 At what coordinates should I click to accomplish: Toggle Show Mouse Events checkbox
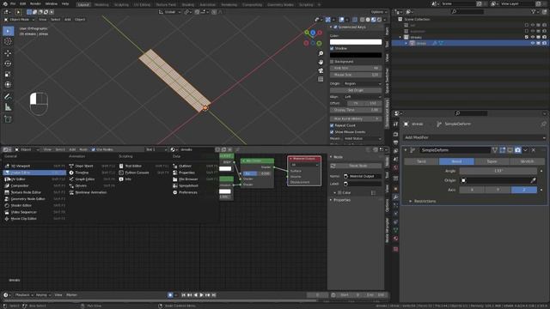click(332, 132)
